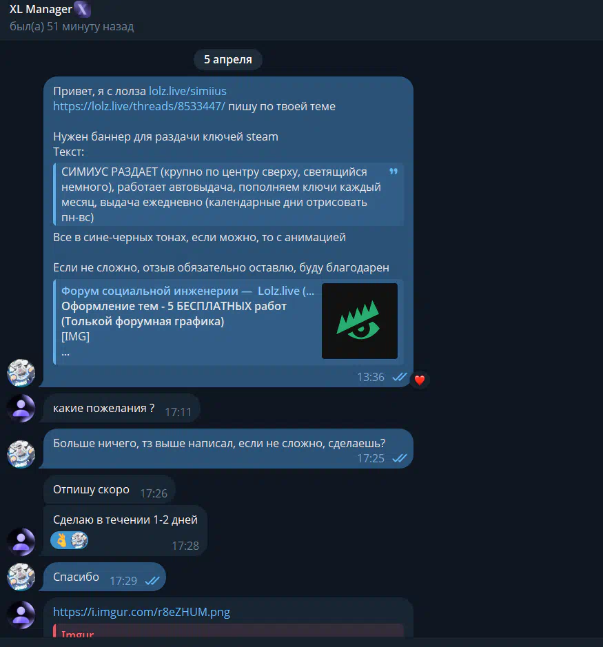Screen dimensions: 603x647
Task: Click the link preview title Форум социальной инженерии
Action: pyautogui.click(x=188, y=291)
